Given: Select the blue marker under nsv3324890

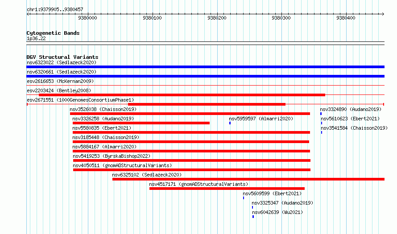Looking at the screenshot, I should pos(321,114).
